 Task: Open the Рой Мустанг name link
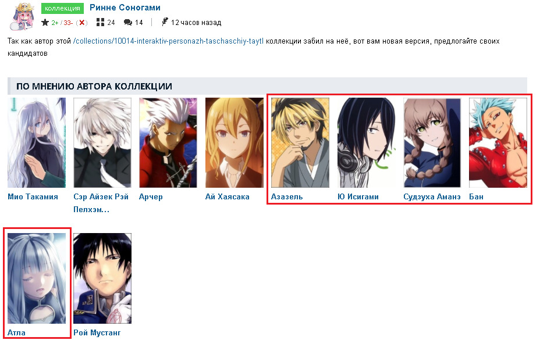[97, 333]
